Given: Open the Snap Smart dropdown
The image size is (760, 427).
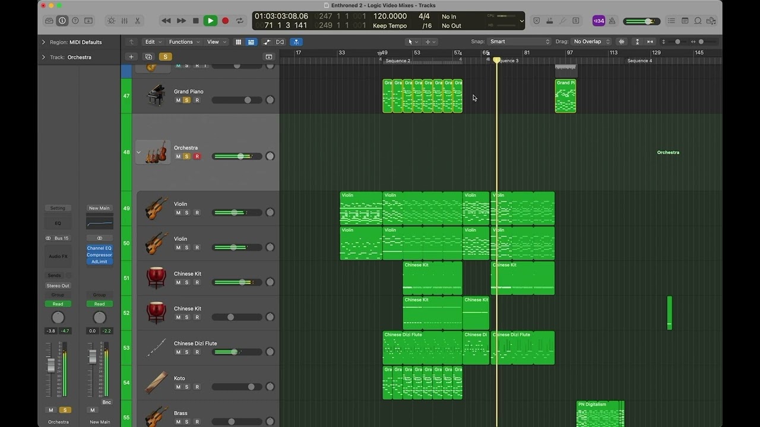Looking at the screenshot, I should [x=520, y=42].
